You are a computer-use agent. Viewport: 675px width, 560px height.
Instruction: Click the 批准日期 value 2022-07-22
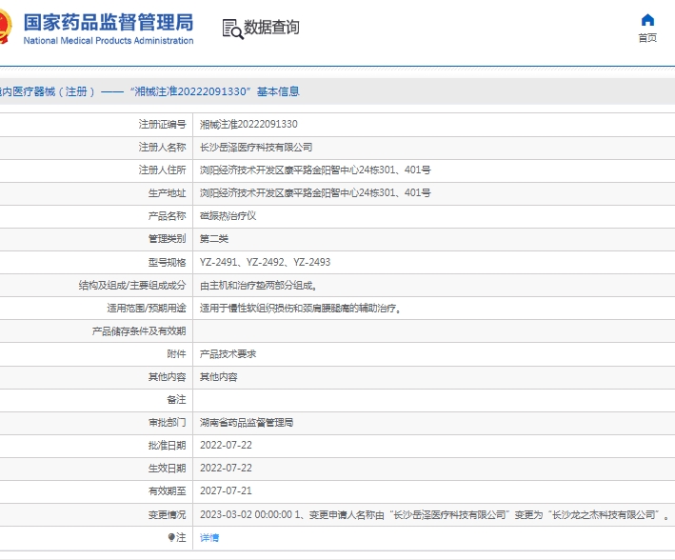point(226,446)
